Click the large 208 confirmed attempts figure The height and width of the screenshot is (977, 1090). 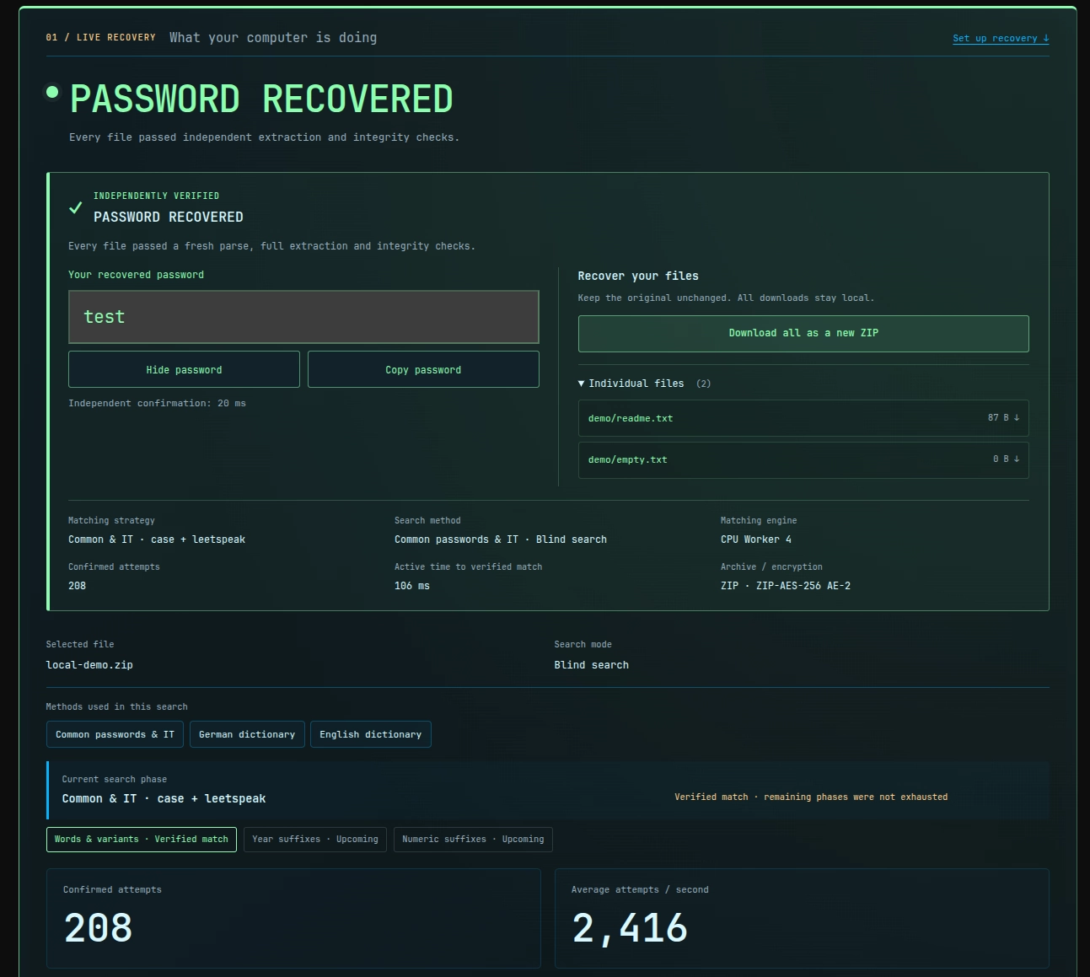[98, 928]
